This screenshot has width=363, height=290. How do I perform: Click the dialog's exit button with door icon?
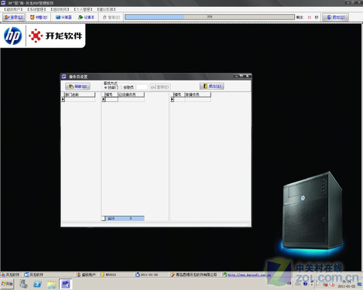pyautogui.click(x=212, y=86)
